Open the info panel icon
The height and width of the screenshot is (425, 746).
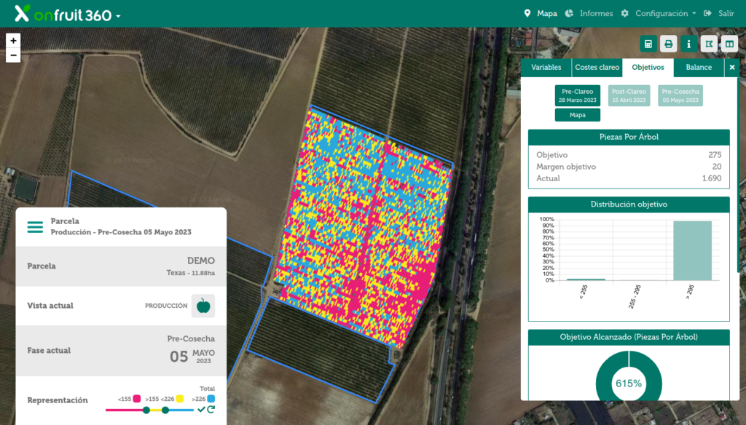point(688,44)
